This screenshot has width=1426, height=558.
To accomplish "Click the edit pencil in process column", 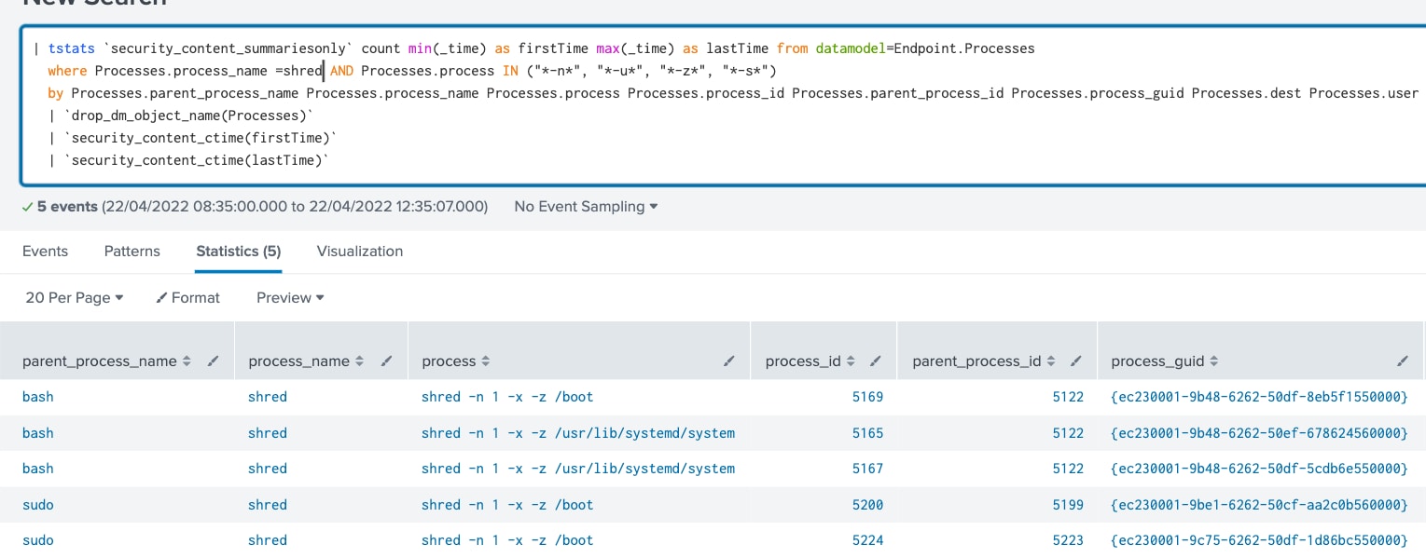I will point(728,361).
